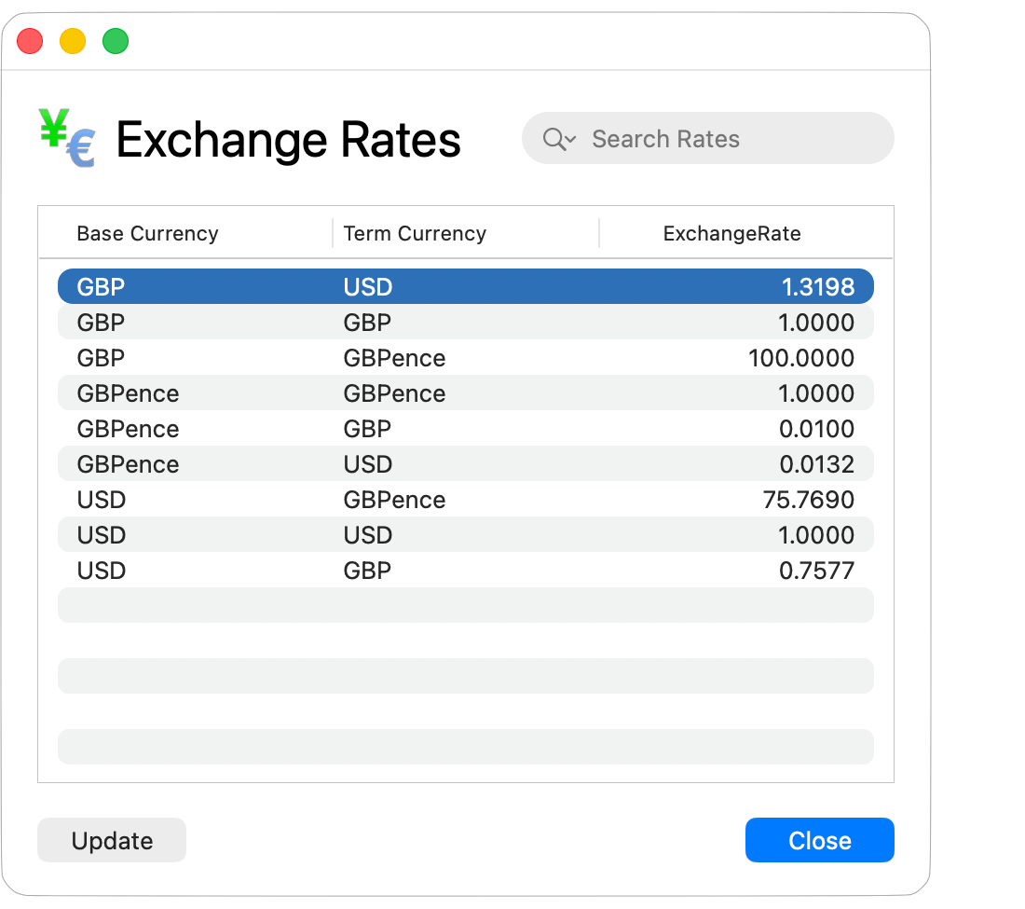The width and height of the screenshot is (1025, 909).
Task: Select the GBPence to GBP rate row
Action: point(466,428)
